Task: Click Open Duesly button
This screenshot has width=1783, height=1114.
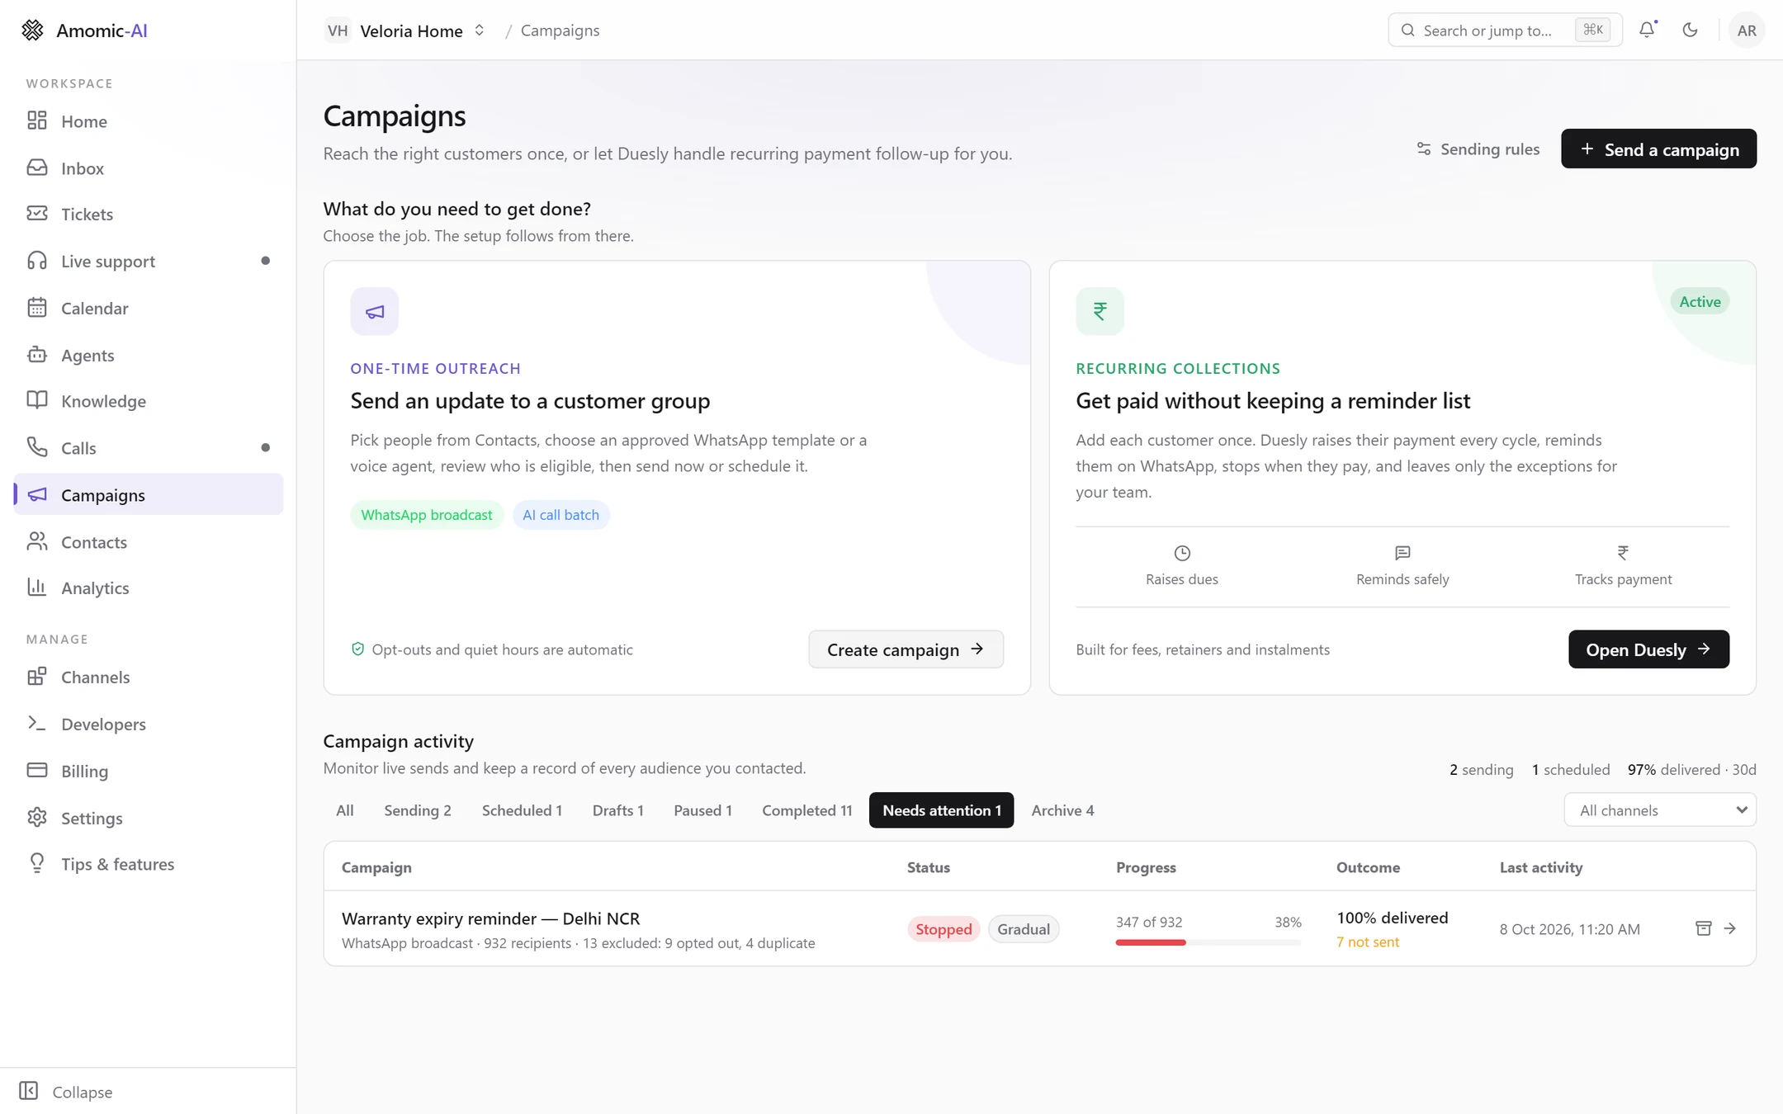Action: (x=1648, y=649)
